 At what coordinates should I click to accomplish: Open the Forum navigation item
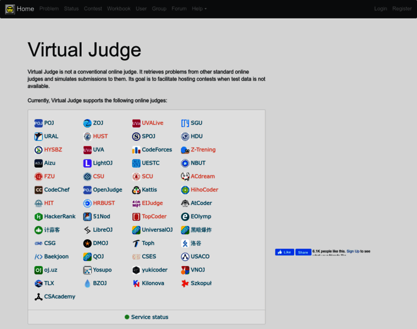pyautogui.click(x=179, y=9)
